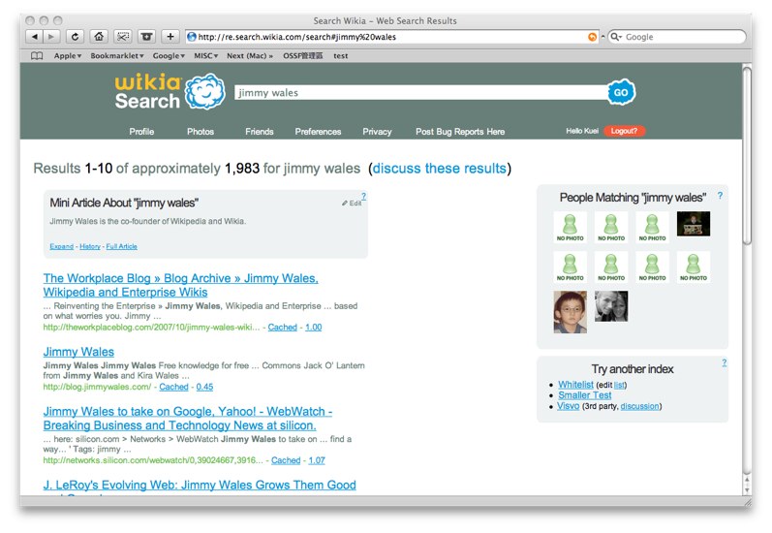Open the test bookmark
The width and height of the screenshot is (772, 533).
pos(341,55)
